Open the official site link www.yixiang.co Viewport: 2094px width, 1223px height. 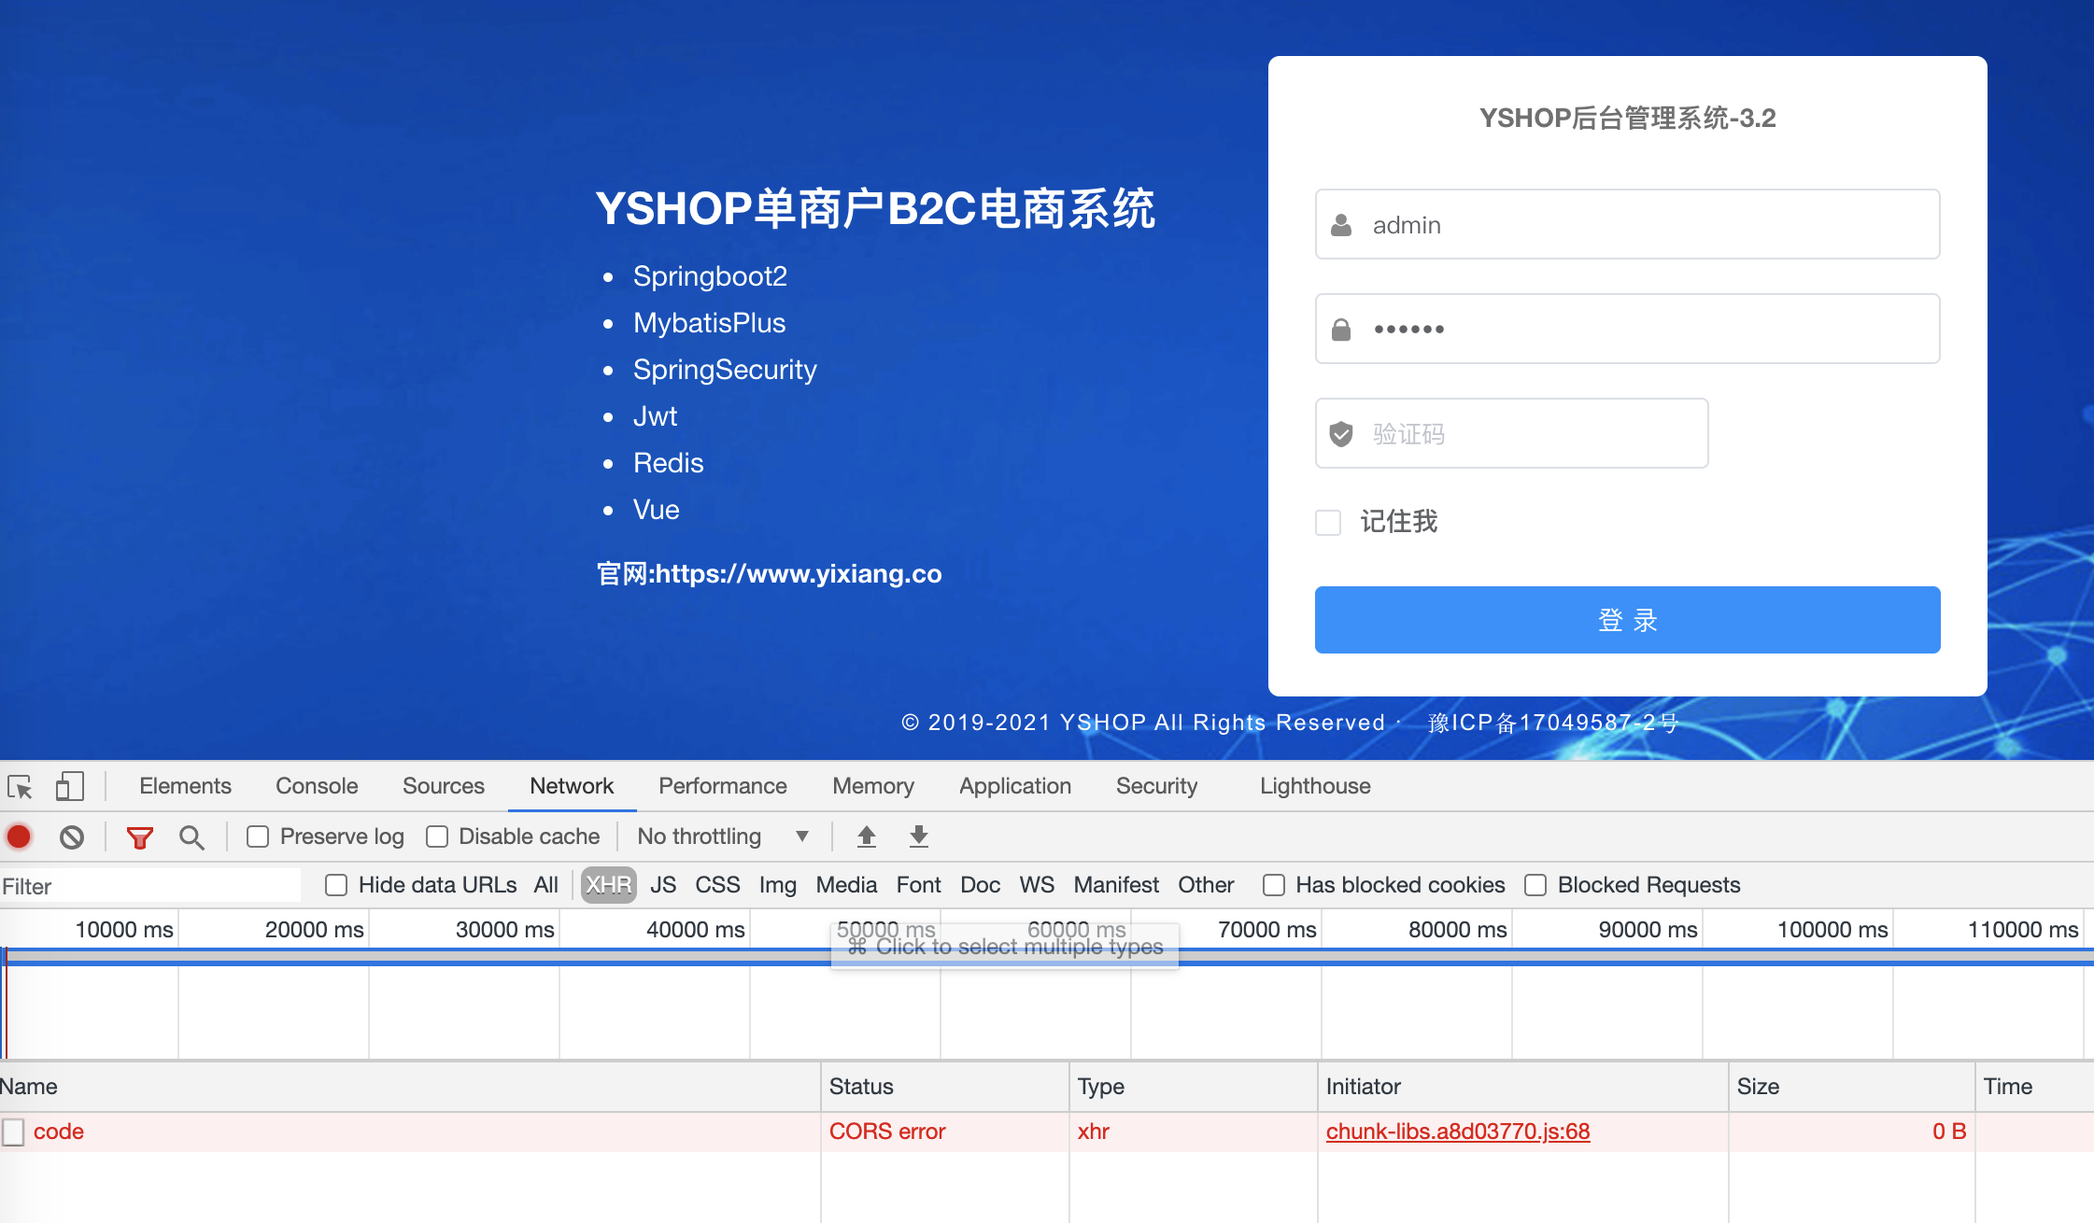click(799, 574)
